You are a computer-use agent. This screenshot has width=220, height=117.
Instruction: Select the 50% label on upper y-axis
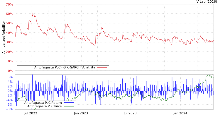[x=9, y=23]
